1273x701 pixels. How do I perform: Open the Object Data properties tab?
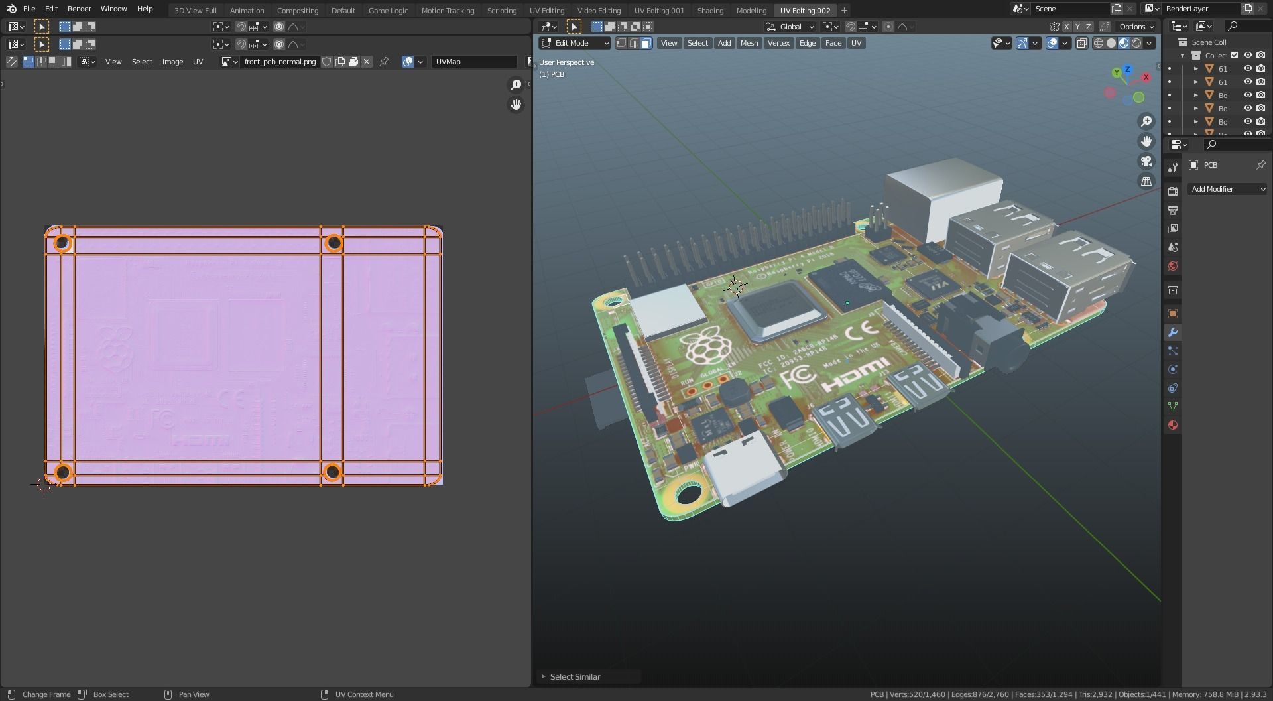click(1173, 407)
